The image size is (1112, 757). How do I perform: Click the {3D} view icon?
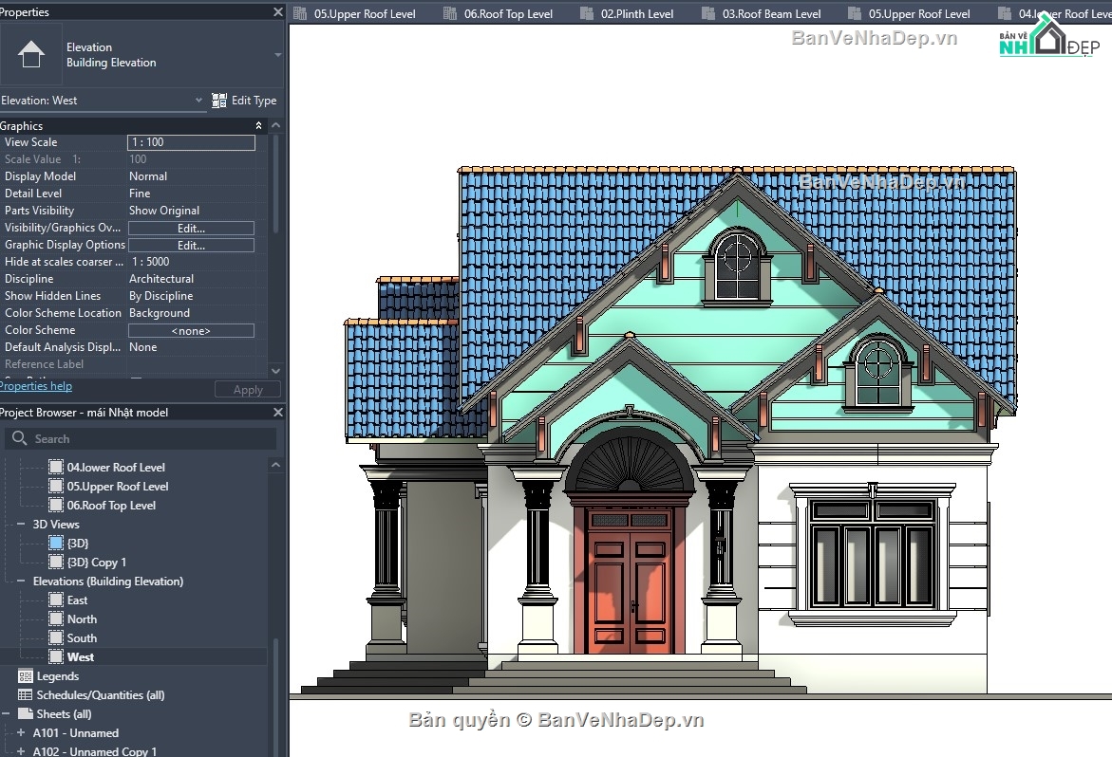56,543
